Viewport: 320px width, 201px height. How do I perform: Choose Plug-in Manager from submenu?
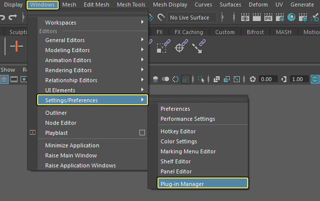tap(198, 184)
